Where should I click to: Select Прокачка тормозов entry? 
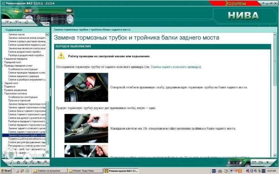pos(19,101)
